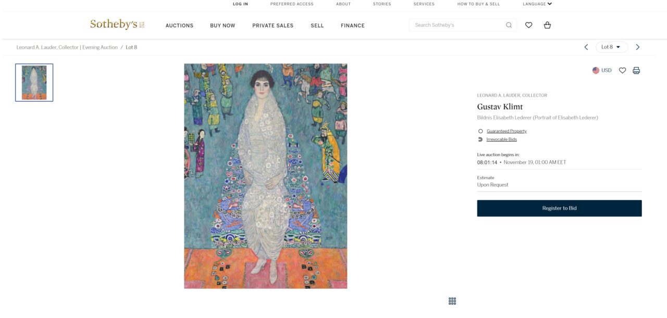Select Buy Now in navigation
This screenshot has height=318, width=667.
223,26
